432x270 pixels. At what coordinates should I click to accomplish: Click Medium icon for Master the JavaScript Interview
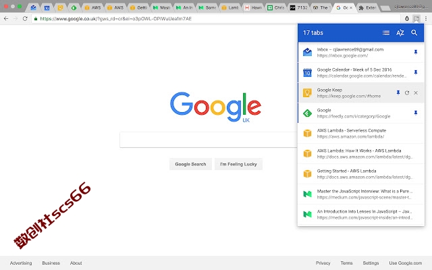(308, 194)
